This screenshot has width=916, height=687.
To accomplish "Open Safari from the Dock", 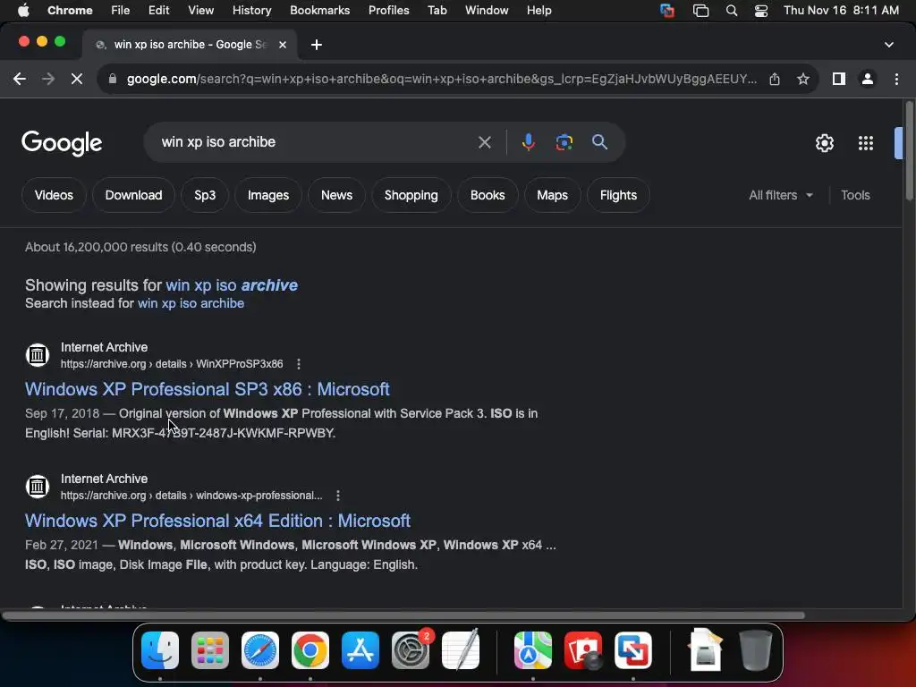I will 260,650.
